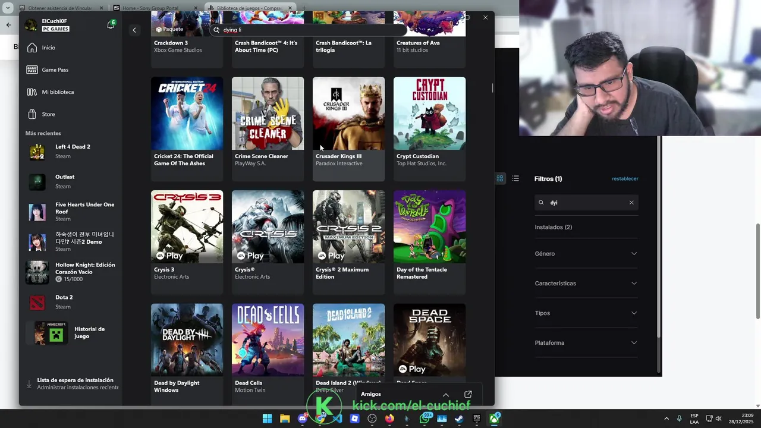Image resolution: width=761 pixels, height=428 pixels.
Task: Open Dota 2 in recent list
Action: point(70,302)
